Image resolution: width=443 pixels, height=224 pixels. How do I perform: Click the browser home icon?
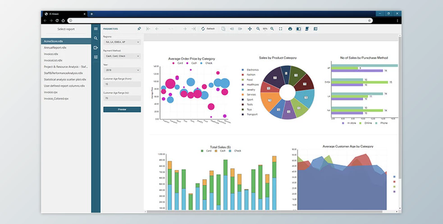63,21
